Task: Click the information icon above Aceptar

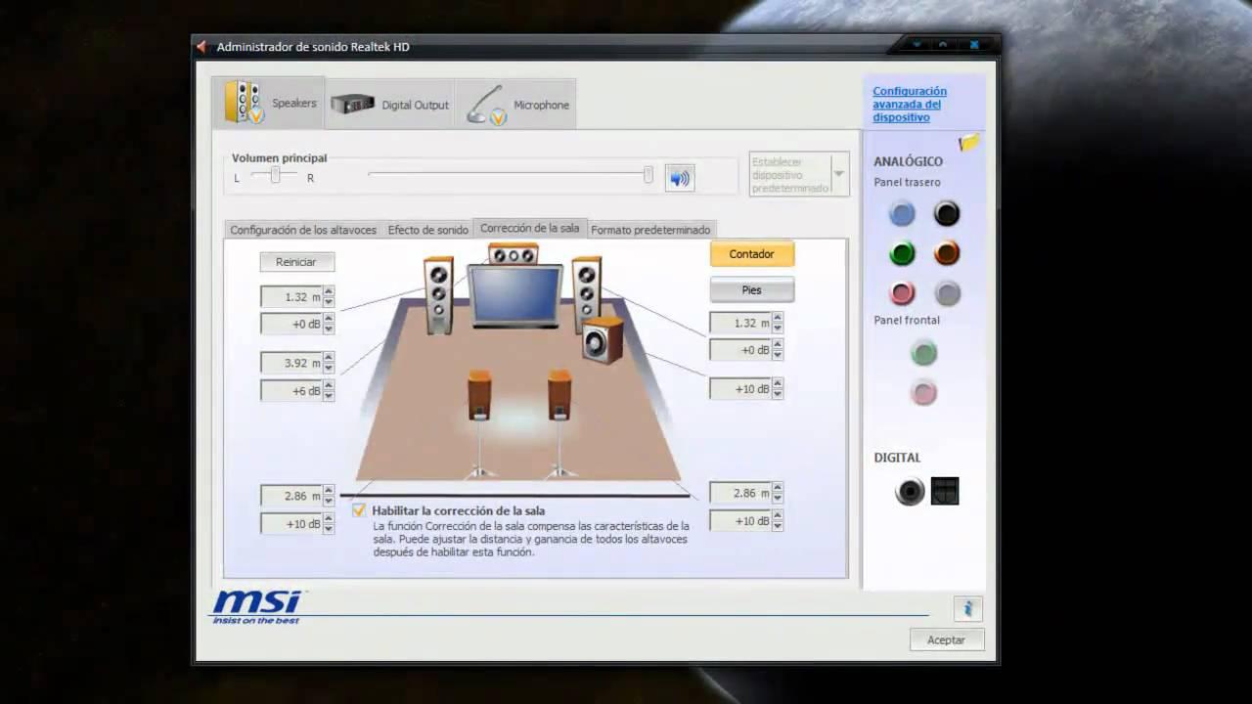Action: click(x=969, y=609)
